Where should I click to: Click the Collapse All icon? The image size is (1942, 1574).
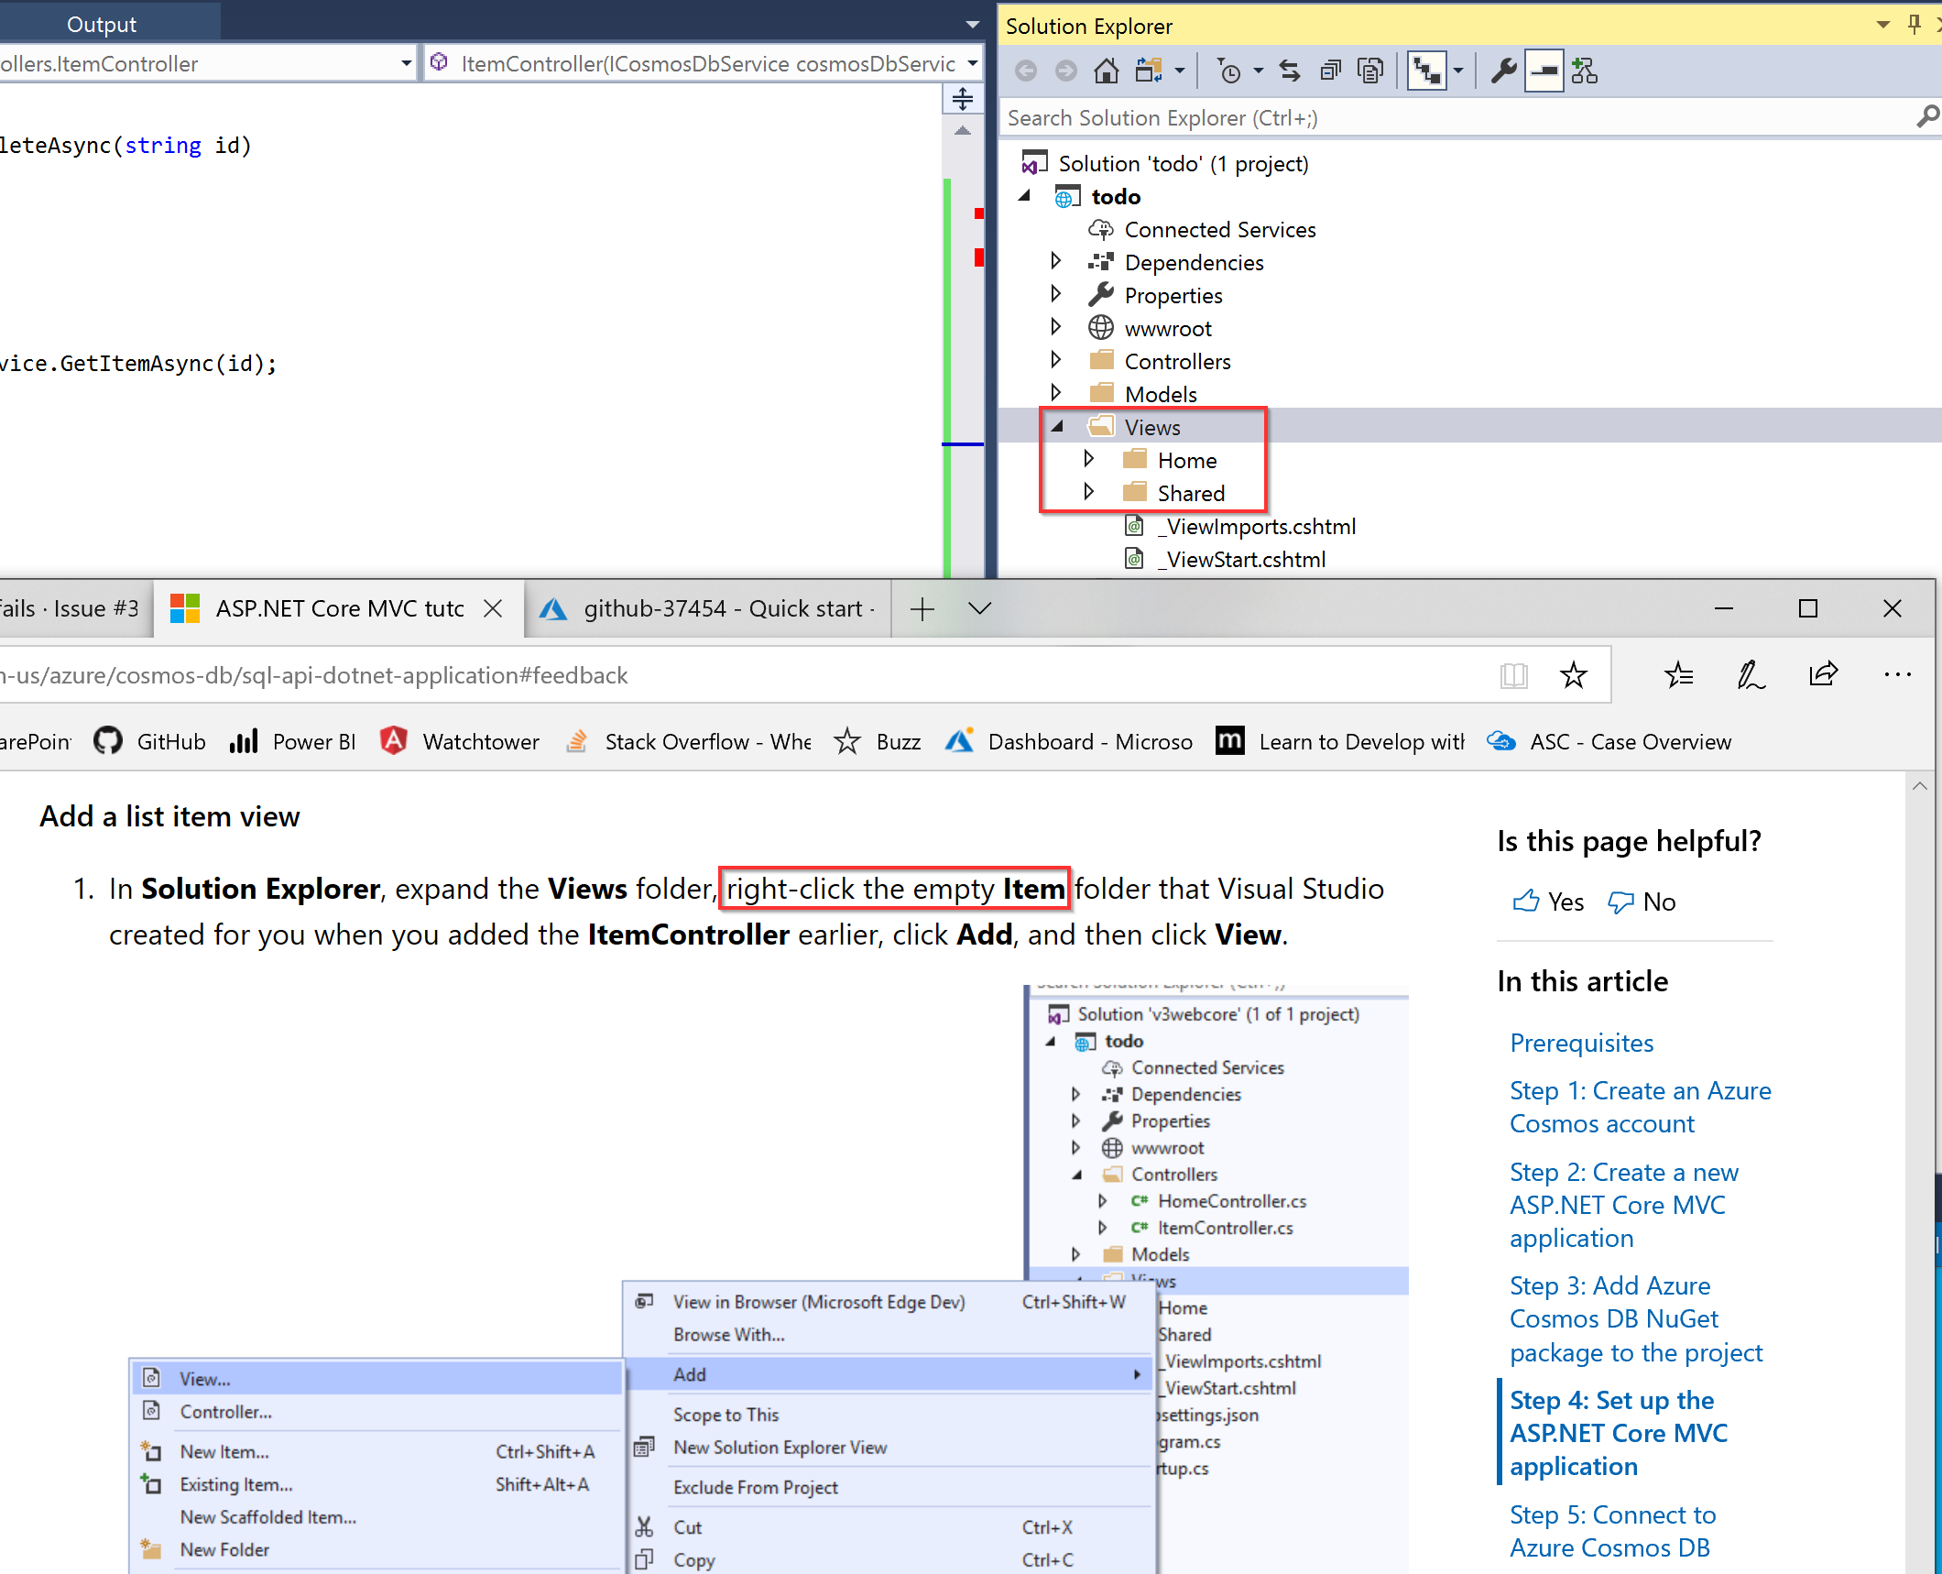[1330, 71]
